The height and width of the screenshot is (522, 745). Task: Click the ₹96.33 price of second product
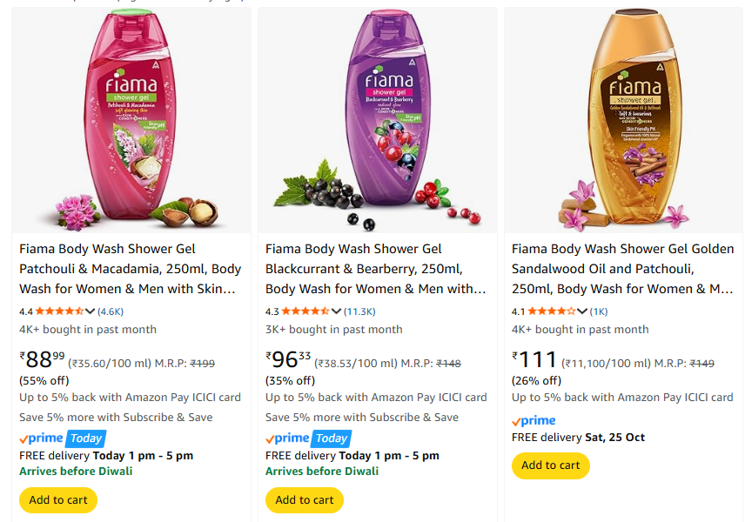coord(289,359)
